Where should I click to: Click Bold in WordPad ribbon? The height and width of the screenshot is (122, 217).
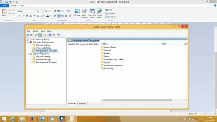click(19, 16)
